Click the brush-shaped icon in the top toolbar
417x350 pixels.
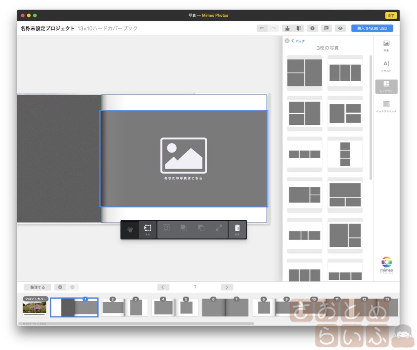tap(287, 28)
